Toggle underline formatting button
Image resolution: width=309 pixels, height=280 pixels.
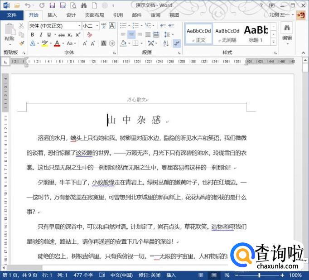[x=49, y=35]
